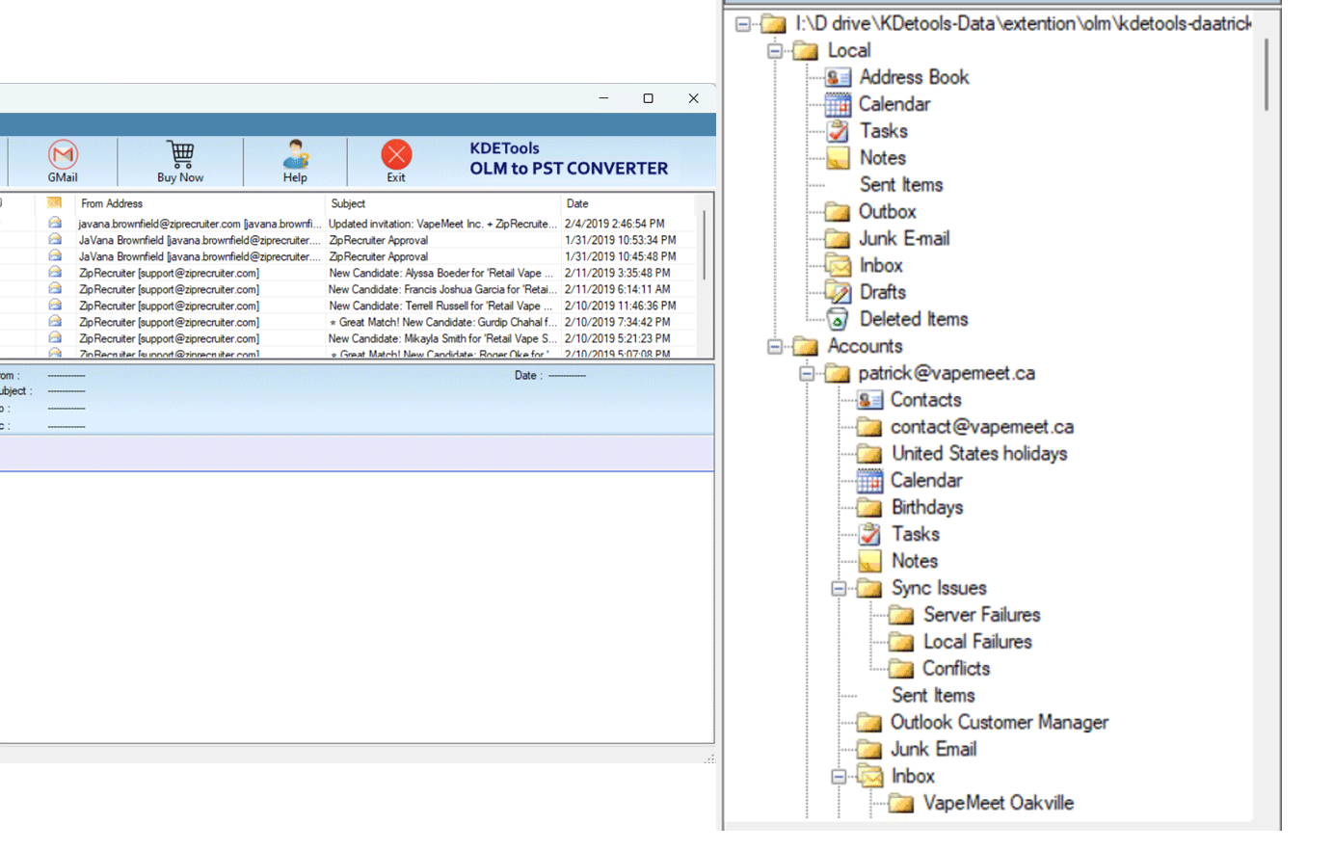Collapse the Sync Issues folder node
Image resolution: width=1334 pixels, height=851 pixels.
click(x=839, y=588)
